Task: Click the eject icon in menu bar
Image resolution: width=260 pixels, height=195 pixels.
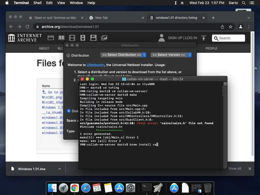Action: point(182,3)
